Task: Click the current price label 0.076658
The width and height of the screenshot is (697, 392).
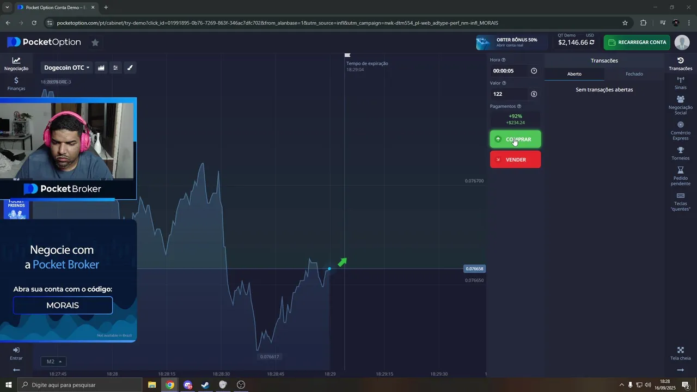Action: pos(474,269)
